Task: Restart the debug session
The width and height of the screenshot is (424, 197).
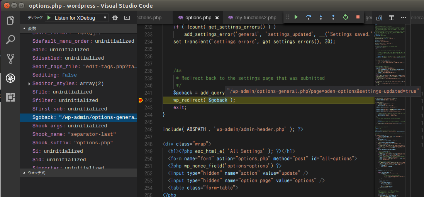Action: tap(346, 17)
